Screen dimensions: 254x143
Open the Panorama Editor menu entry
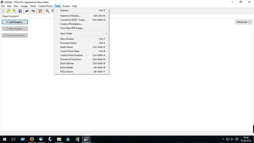tap(69, 43)
